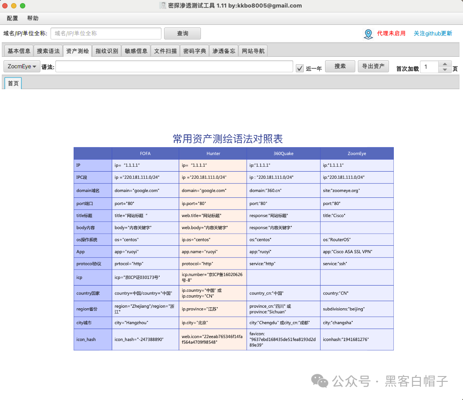Screen dimensions: 463x400
Task: Switch to the 文件扫描 tab
Action: (x=165, y=51)
